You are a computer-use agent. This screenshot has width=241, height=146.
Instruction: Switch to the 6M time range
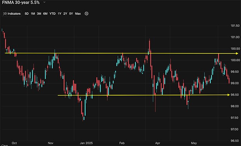[x=45, y=14]
